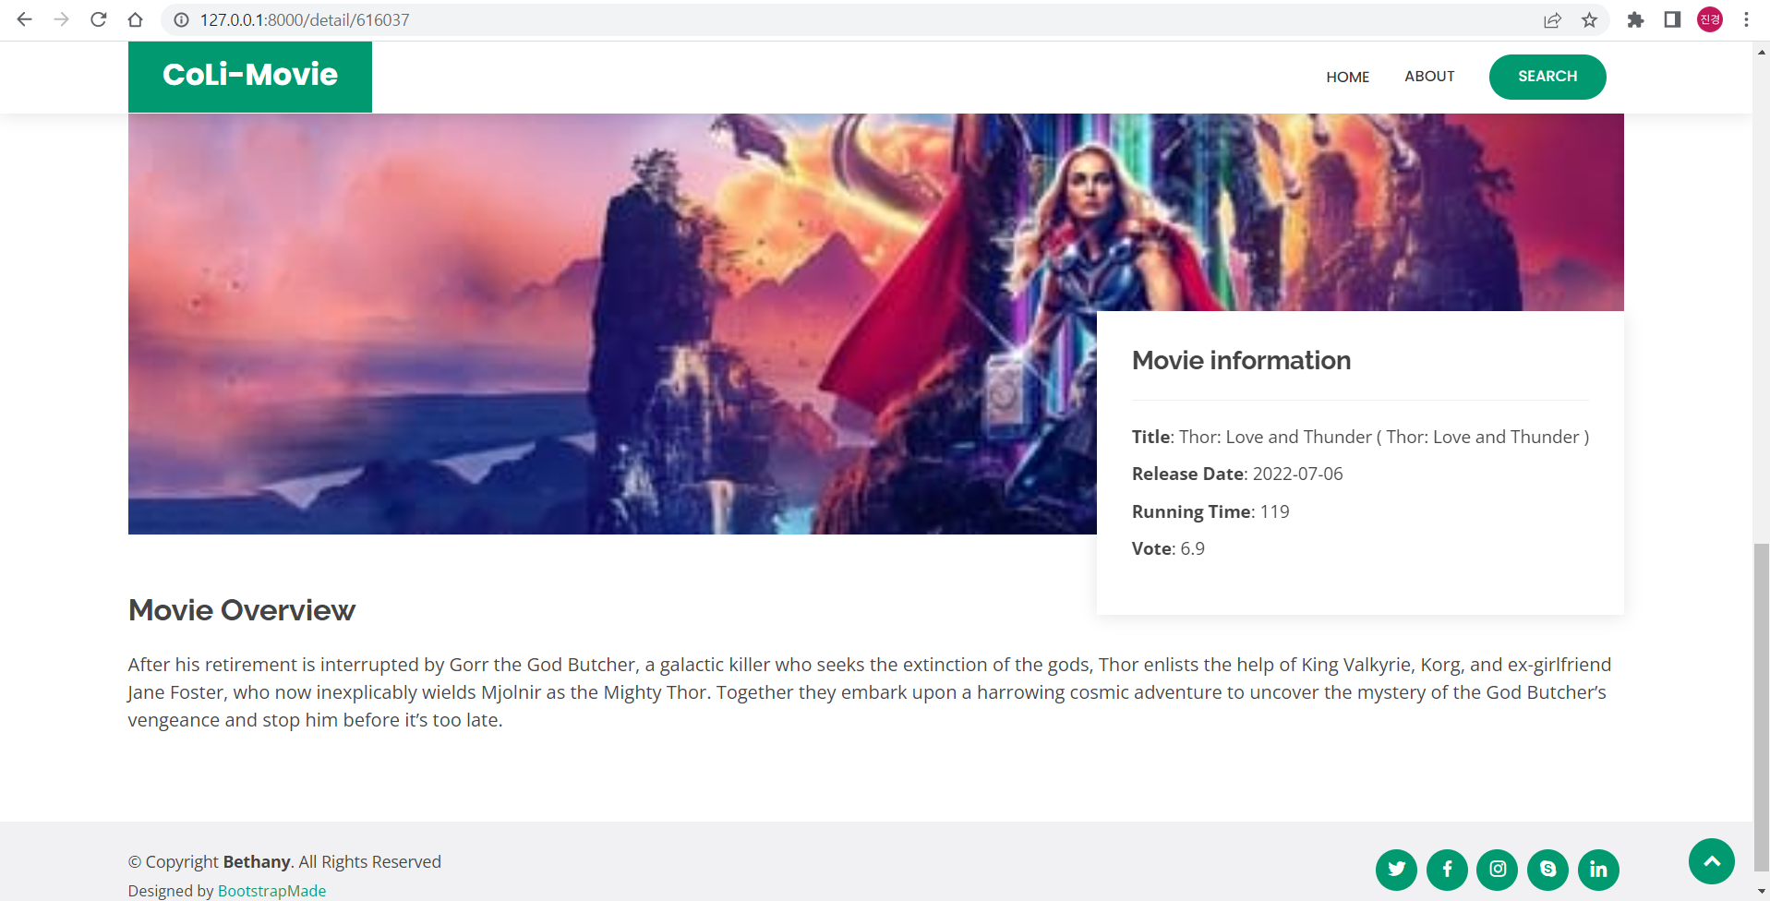Go back using browser back arrow
Viewport: 1770px width, 901px height.
[25, 19]
